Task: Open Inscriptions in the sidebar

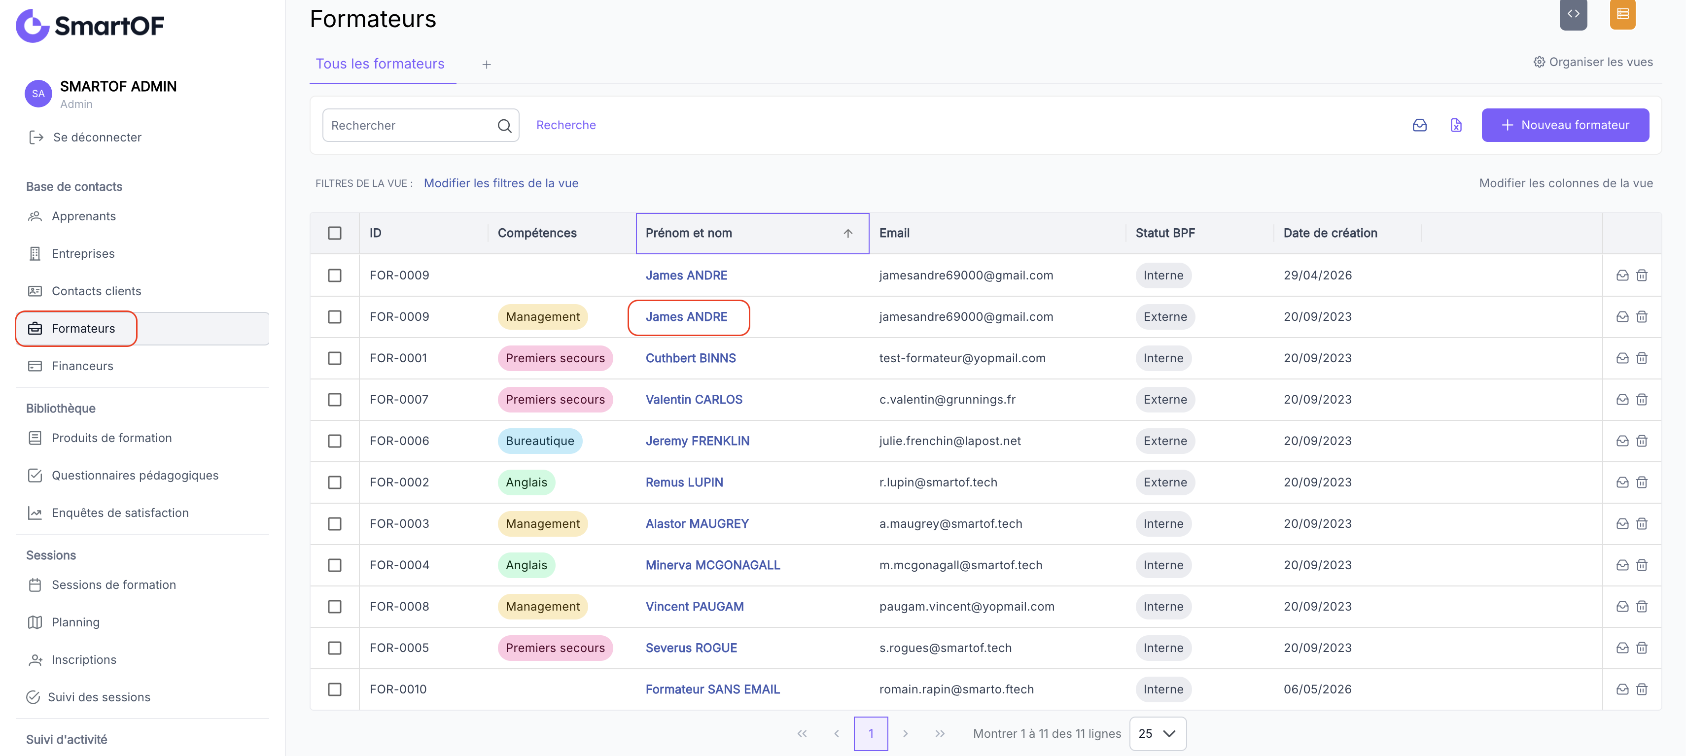Action: 84,659
